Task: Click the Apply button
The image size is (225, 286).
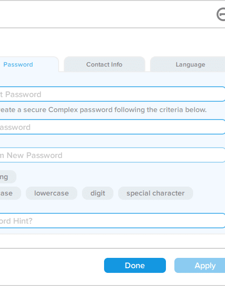Action: coord(200,265)
